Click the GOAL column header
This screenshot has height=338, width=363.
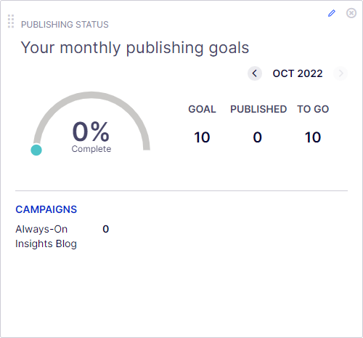202,109
